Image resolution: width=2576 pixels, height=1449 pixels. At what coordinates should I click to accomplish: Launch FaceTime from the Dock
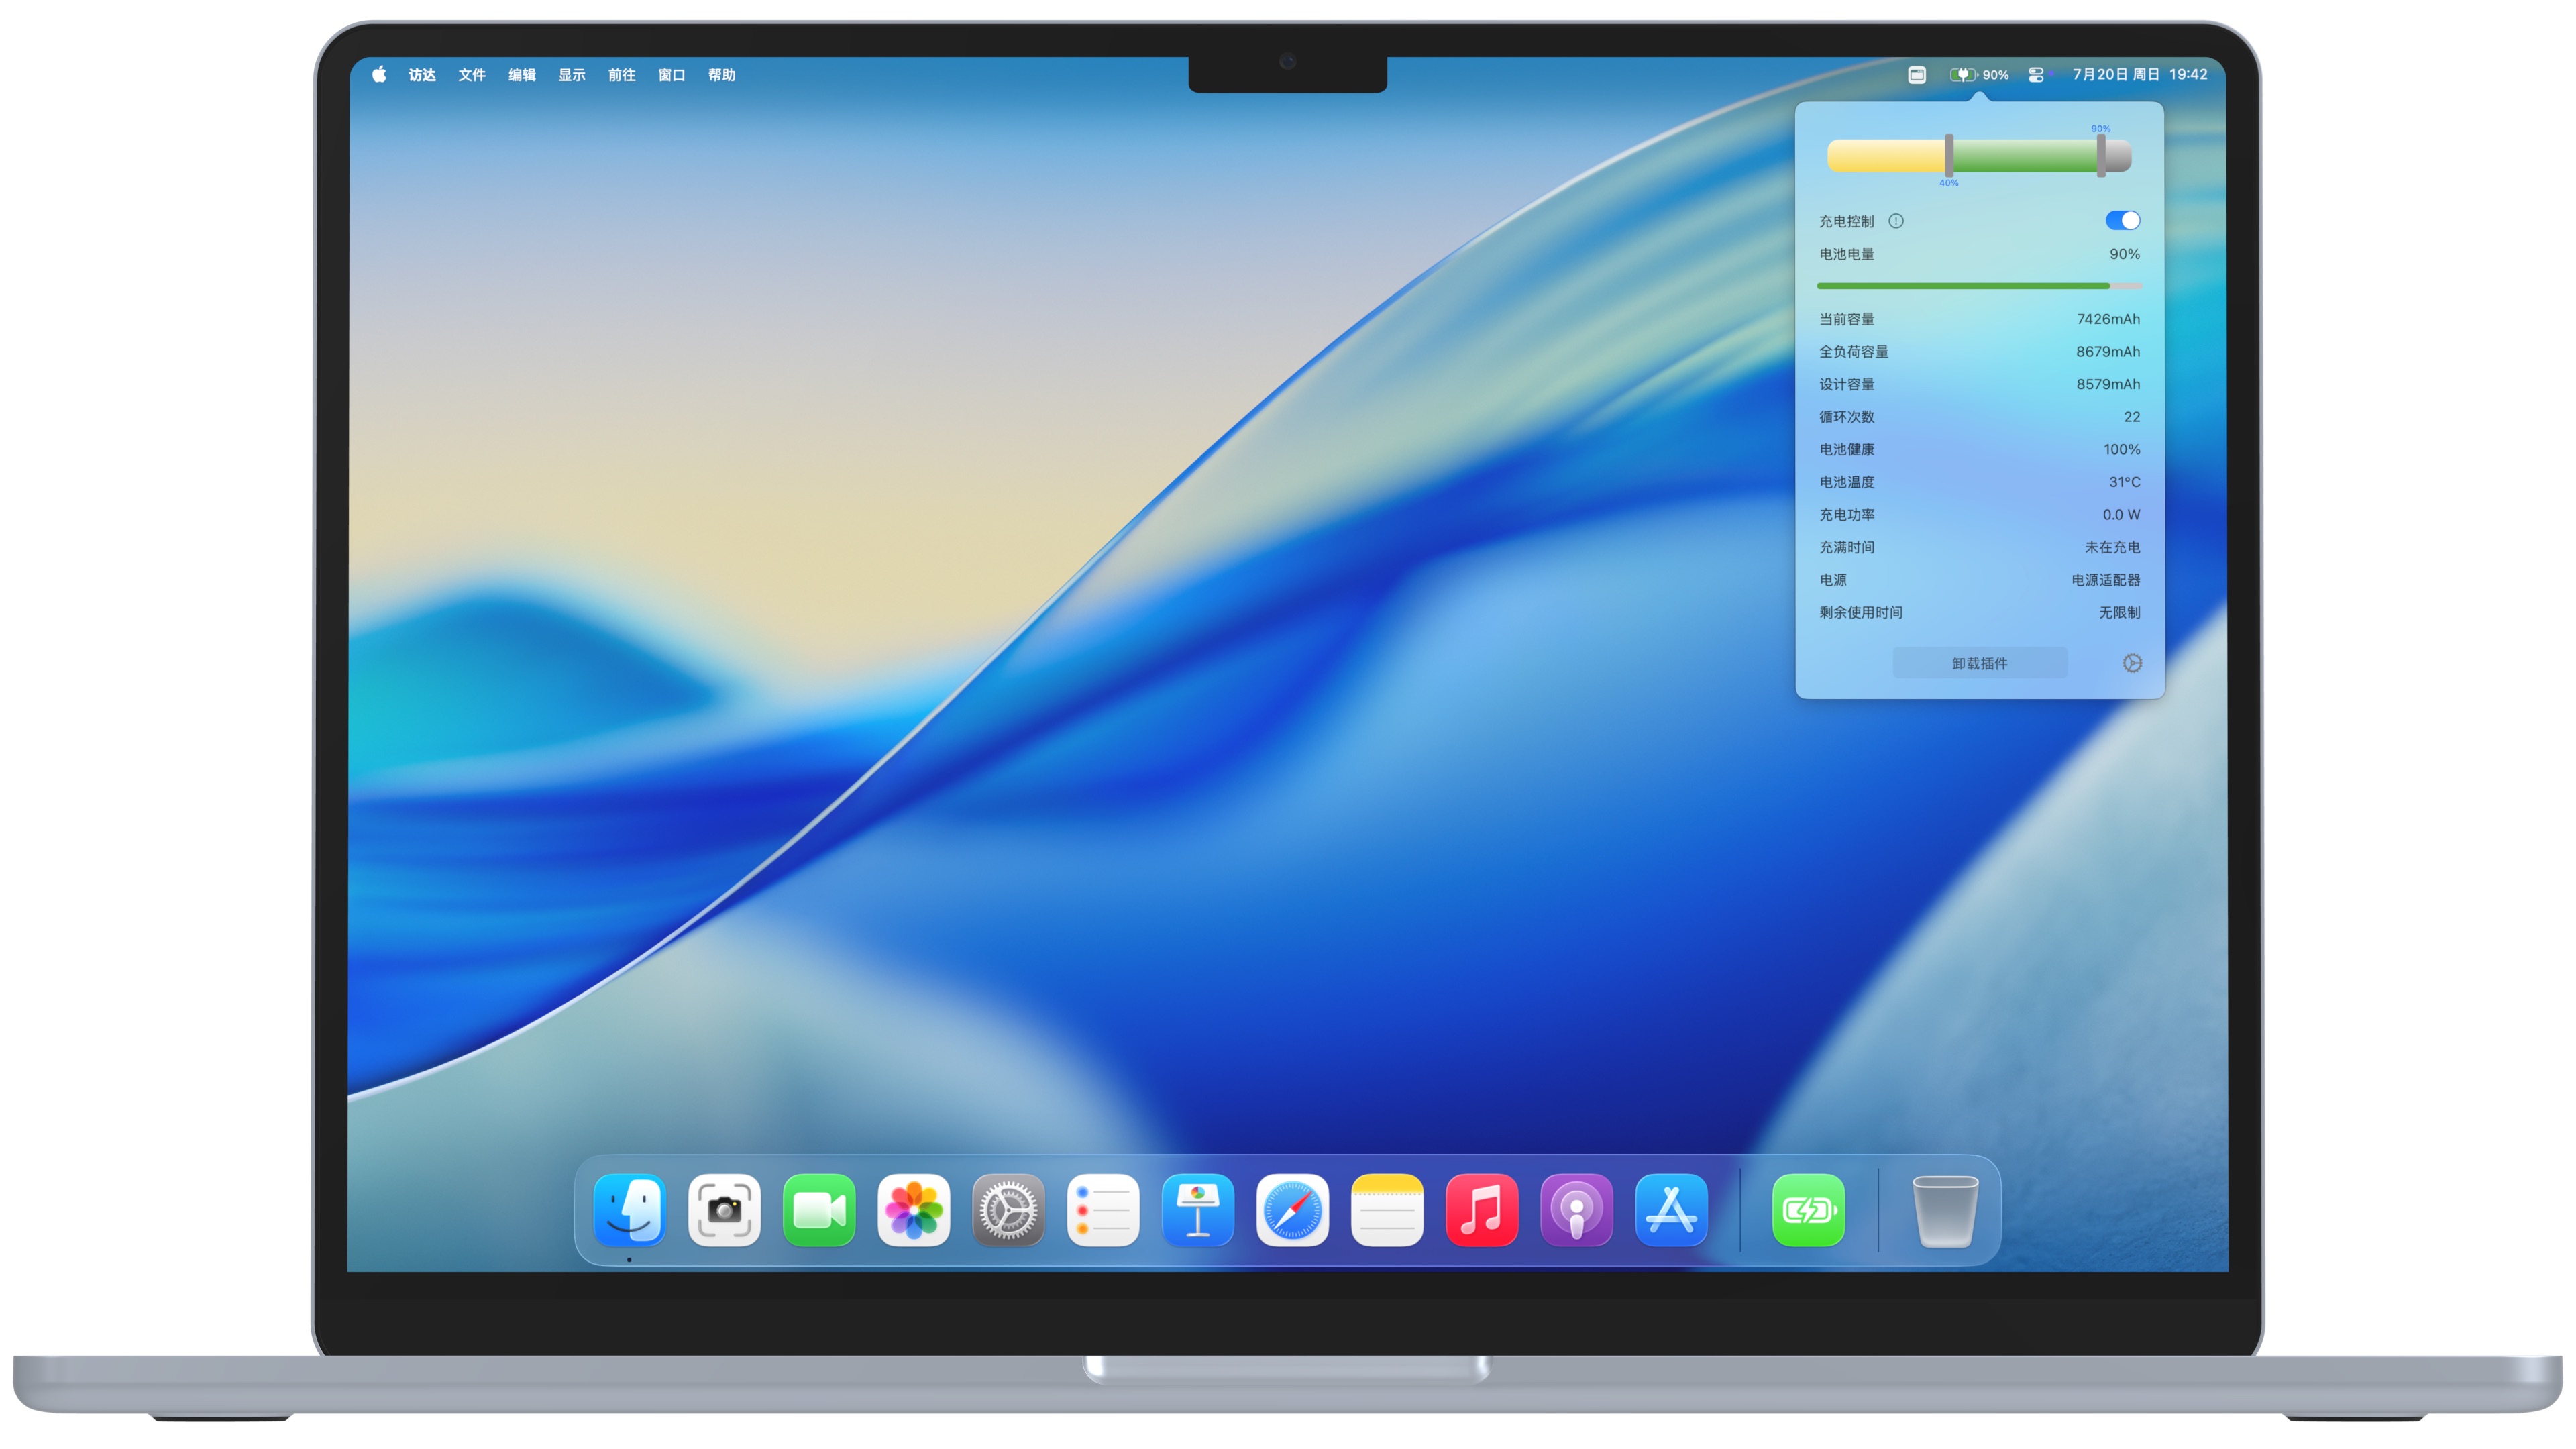click(819, 1210)
